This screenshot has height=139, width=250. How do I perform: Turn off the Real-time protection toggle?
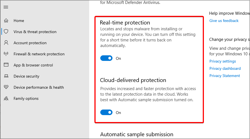106,58
